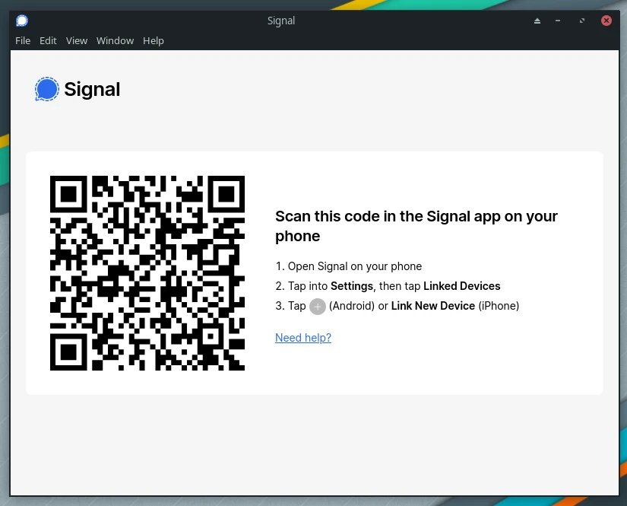Open the File menu
The width and height of the screenshot is (627, 506).
click(x=23, y=41)
